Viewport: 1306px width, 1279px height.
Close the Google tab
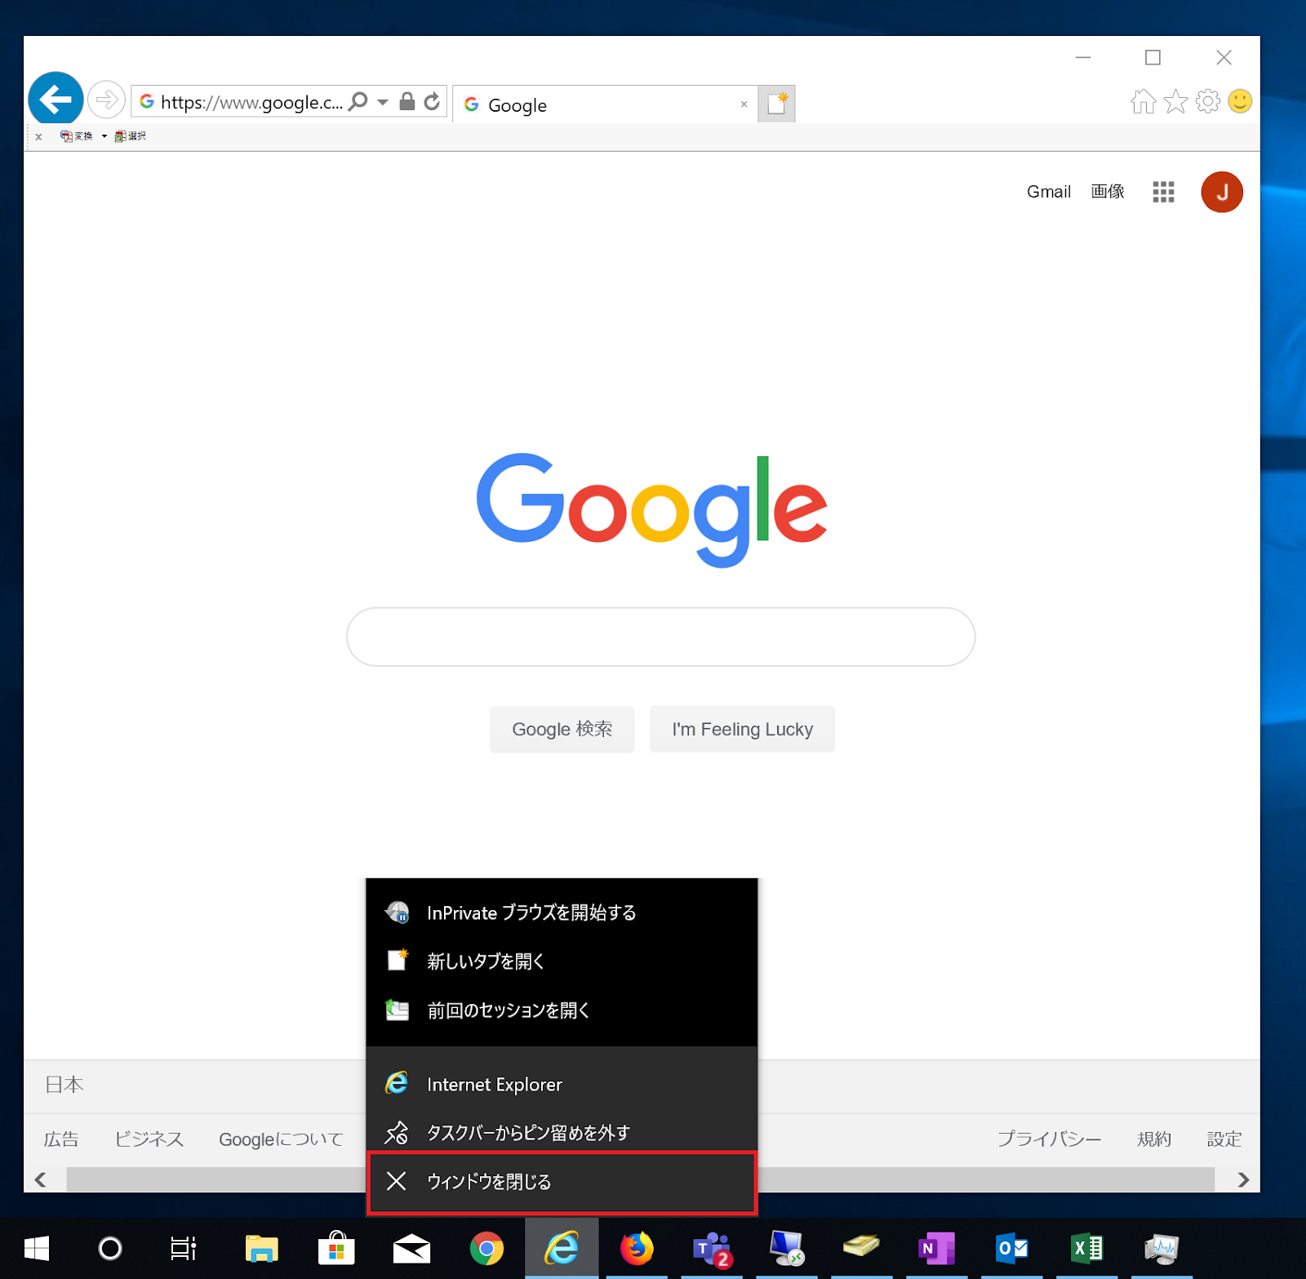744,104
